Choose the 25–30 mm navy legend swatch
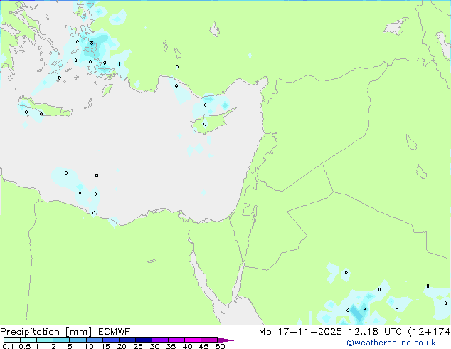 click(144, 340)
